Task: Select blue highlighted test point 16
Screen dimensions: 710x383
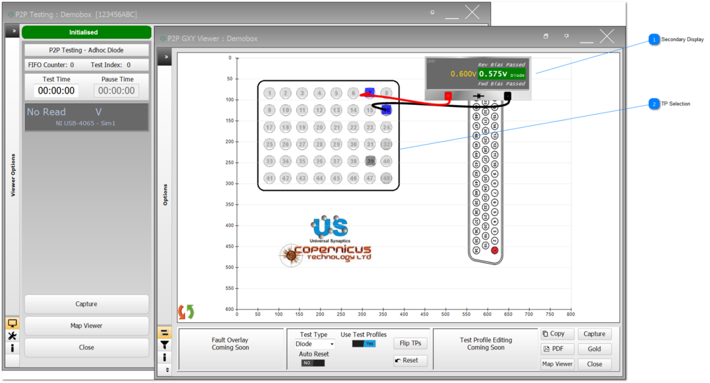Action: tap(386, 110)
